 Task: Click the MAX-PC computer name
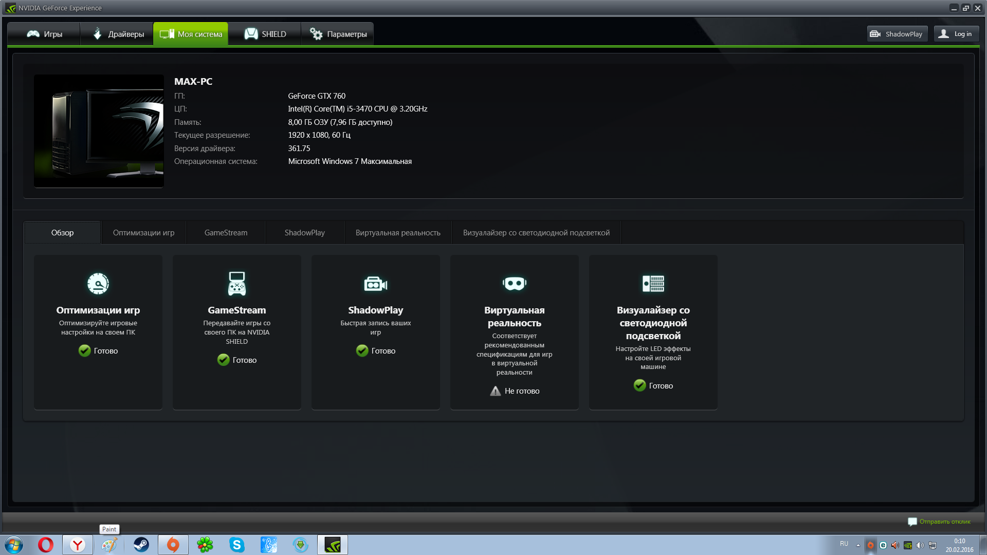click(193, 81)
